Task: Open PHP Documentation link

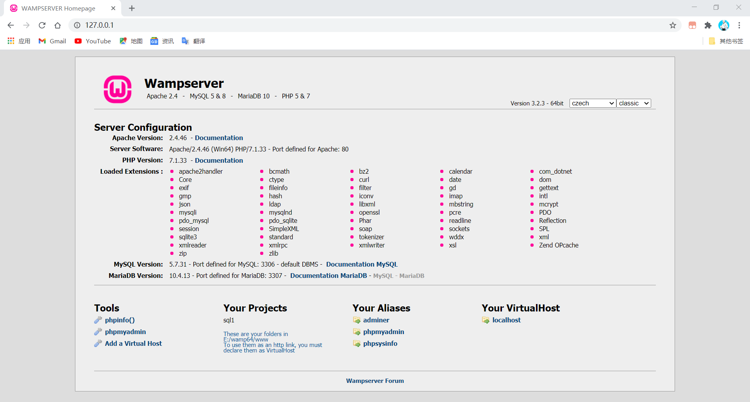Action: tap(219, 160)
